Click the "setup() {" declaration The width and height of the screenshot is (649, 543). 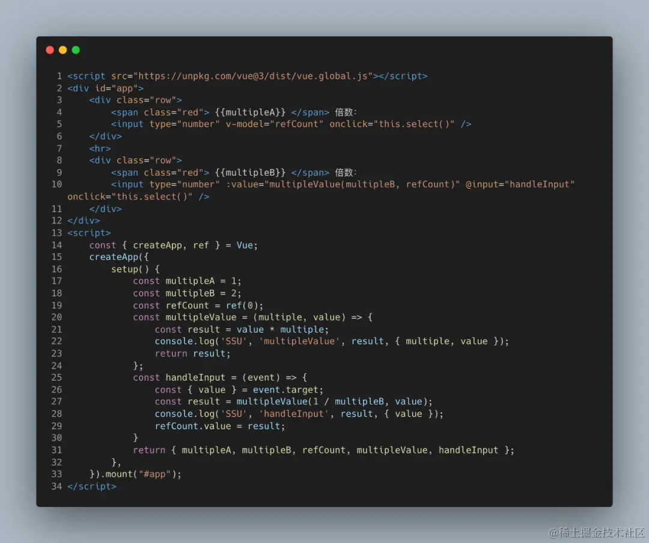(x=135, y=269)
